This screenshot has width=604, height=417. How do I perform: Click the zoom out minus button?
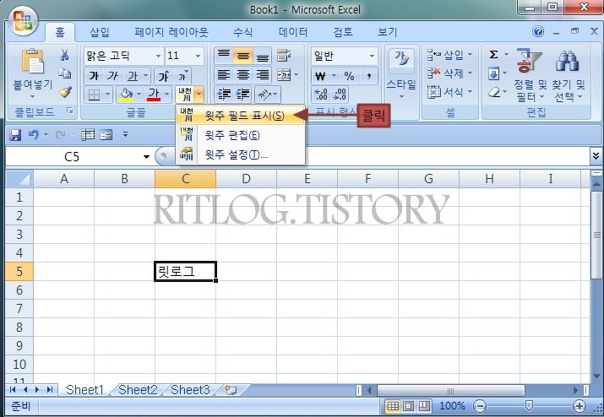tap(480, 406)
